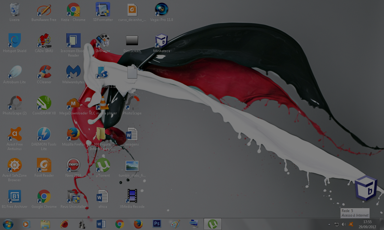Select the imagens Word document on desktop

[132, 137]
